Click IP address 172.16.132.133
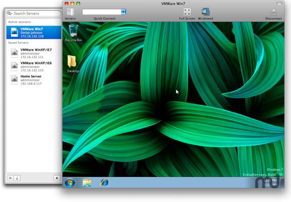Image resolution: width=291 pixels, height=202 pixels. [x=32, y=70]
